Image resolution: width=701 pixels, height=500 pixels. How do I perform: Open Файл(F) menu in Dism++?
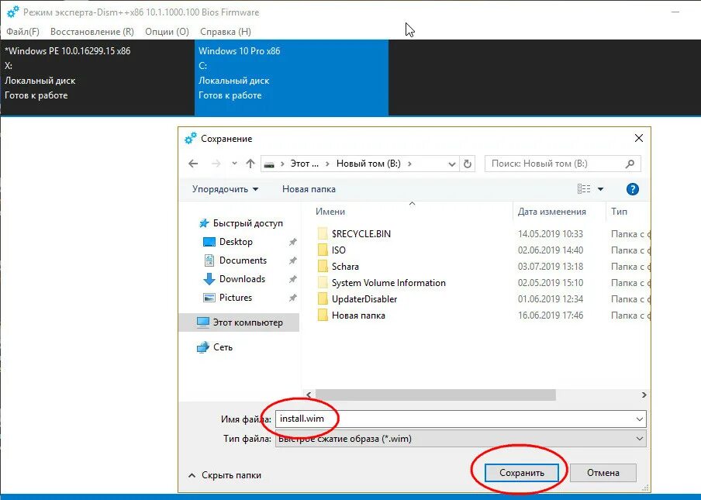[x=22, y=32]
